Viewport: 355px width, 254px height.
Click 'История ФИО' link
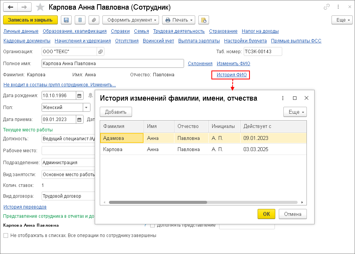pyautogui.click(x=232, y=75)
